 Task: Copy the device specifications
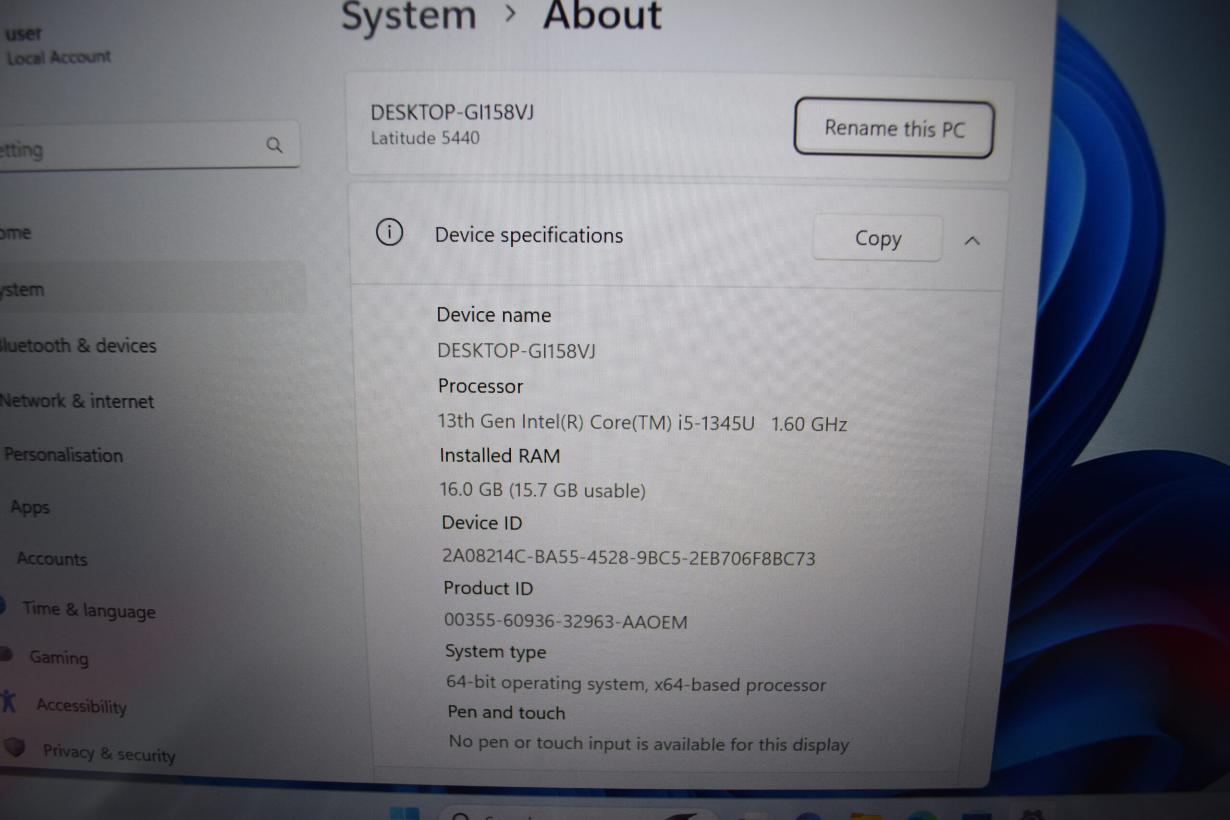(x=877, y=238)
